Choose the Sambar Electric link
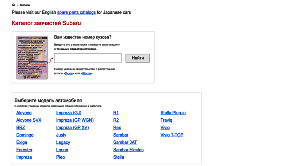The image size is (304, 166). pyautogui.click(x=128, y=150)
